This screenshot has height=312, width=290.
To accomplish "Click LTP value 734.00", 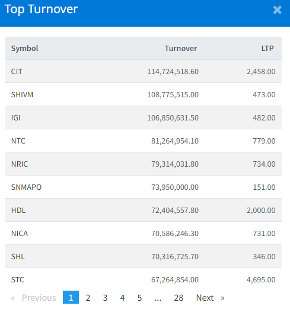I will 264,164.
